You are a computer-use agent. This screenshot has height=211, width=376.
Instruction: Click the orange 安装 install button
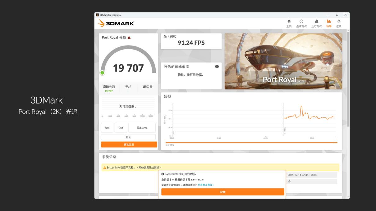click(222, 192)
